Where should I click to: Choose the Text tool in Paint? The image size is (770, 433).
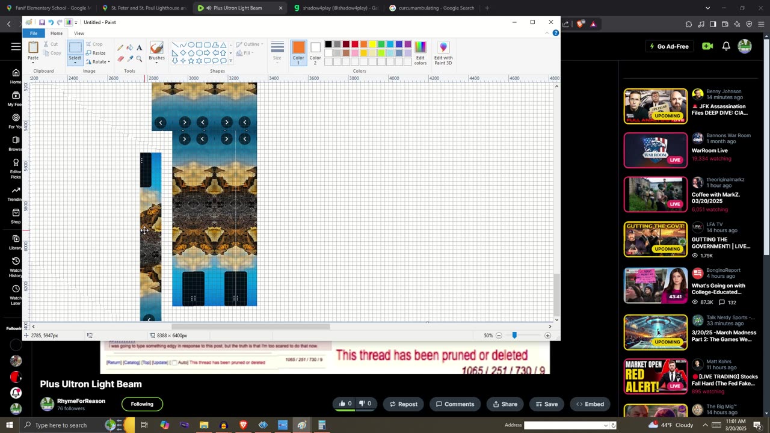pos(139,48)
